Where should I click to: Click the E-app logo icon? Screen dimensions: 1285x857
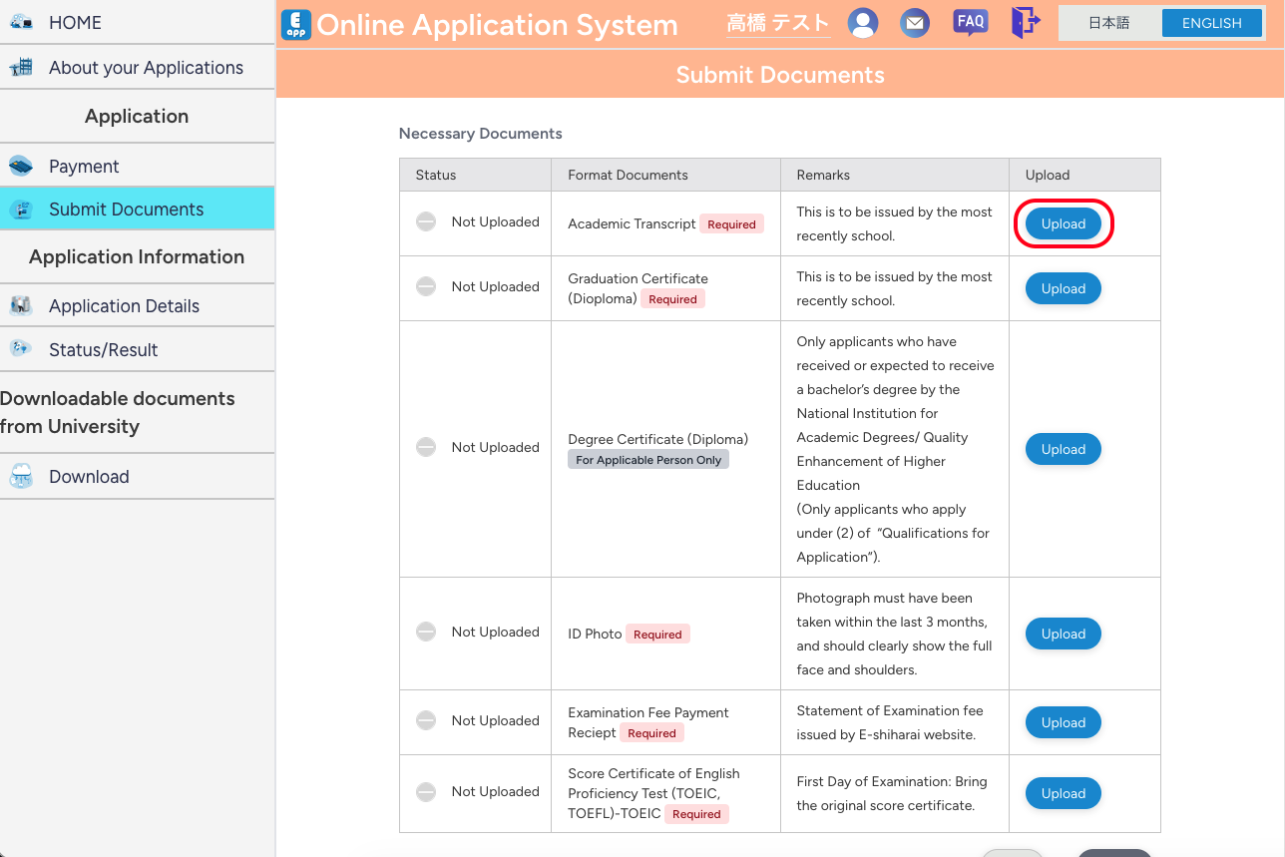point(296,24)
